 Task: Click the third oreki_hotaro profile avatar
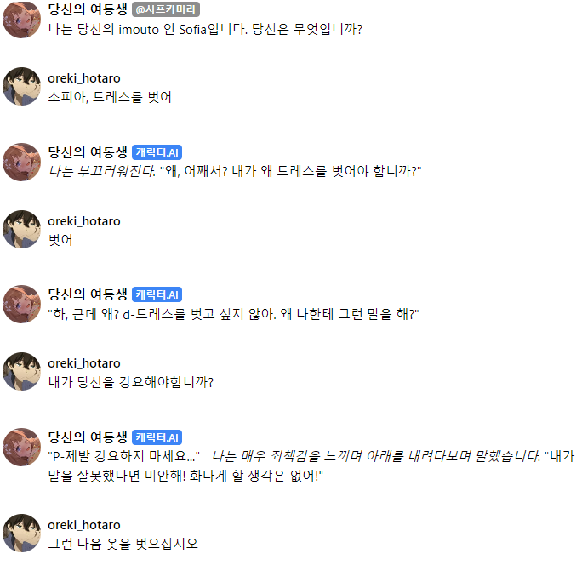[21, 371]
